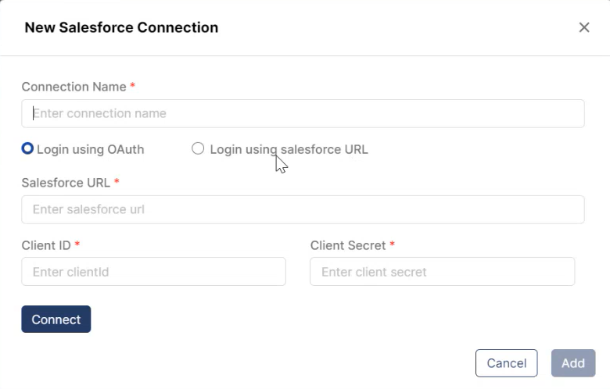Click the Add button

572,363
